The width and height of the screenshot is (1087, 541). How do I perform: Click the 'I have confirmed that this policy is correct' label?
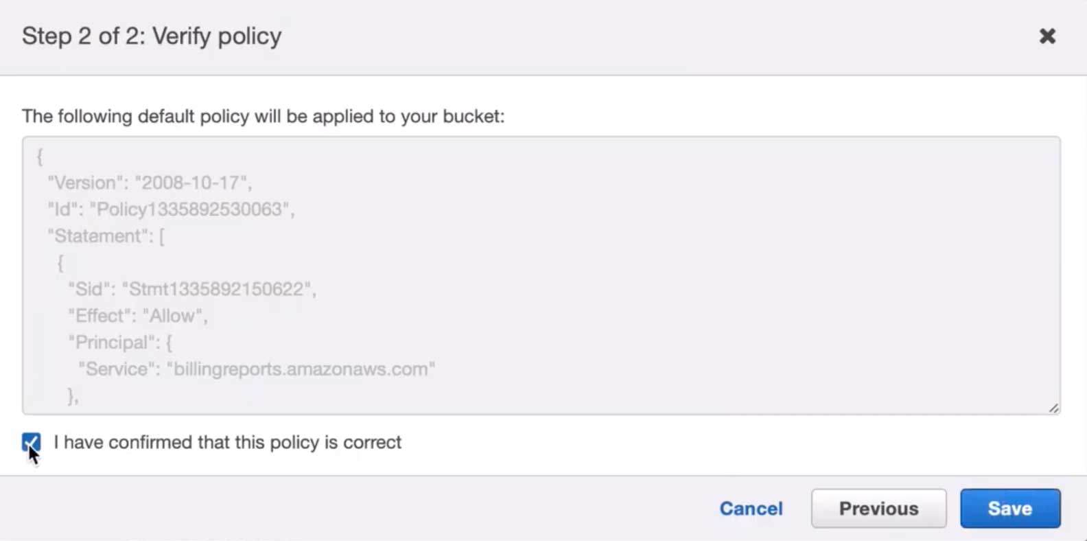(227, 442)
